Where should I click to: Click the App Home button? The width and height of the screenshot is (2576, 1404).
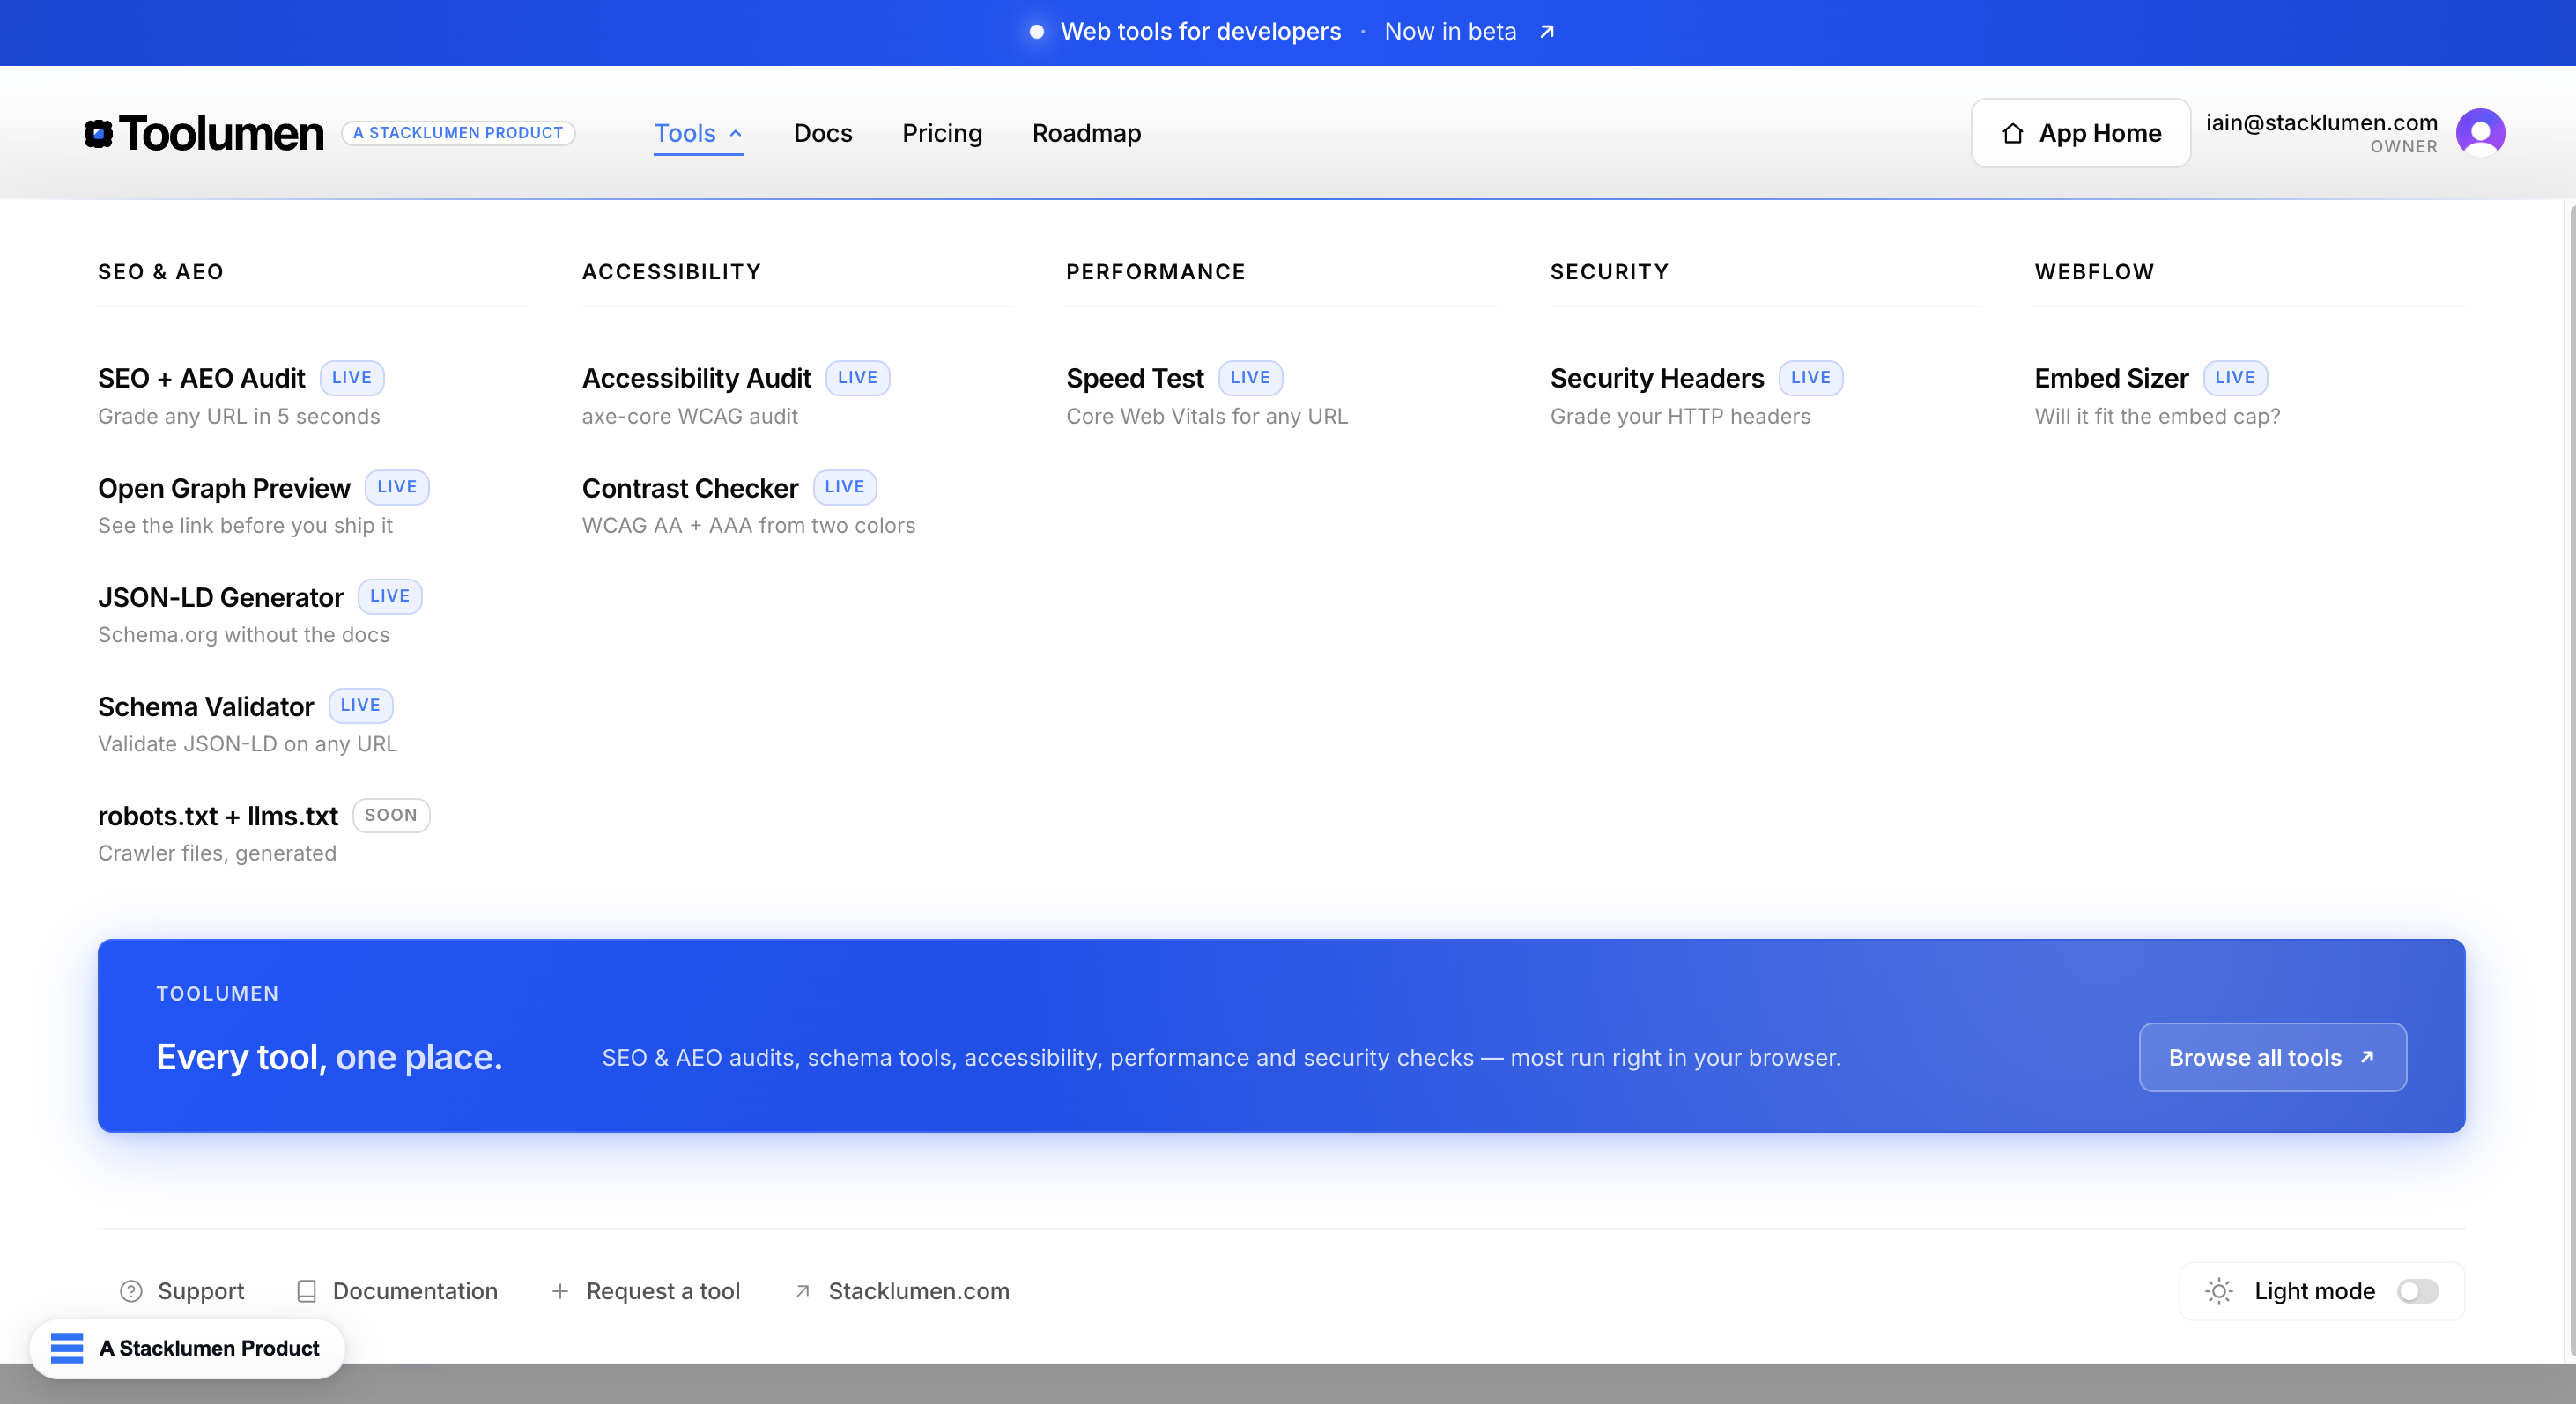coord(2080,133)
